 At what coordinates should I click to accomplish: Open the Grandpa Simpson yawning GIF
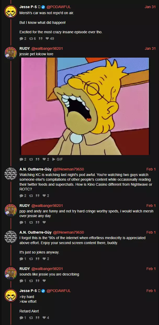tap(85, 106)
